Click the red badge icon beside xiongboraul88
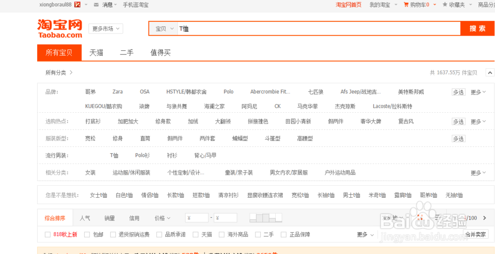Screen dimensions: 495x254 click(x=77, y=5)
